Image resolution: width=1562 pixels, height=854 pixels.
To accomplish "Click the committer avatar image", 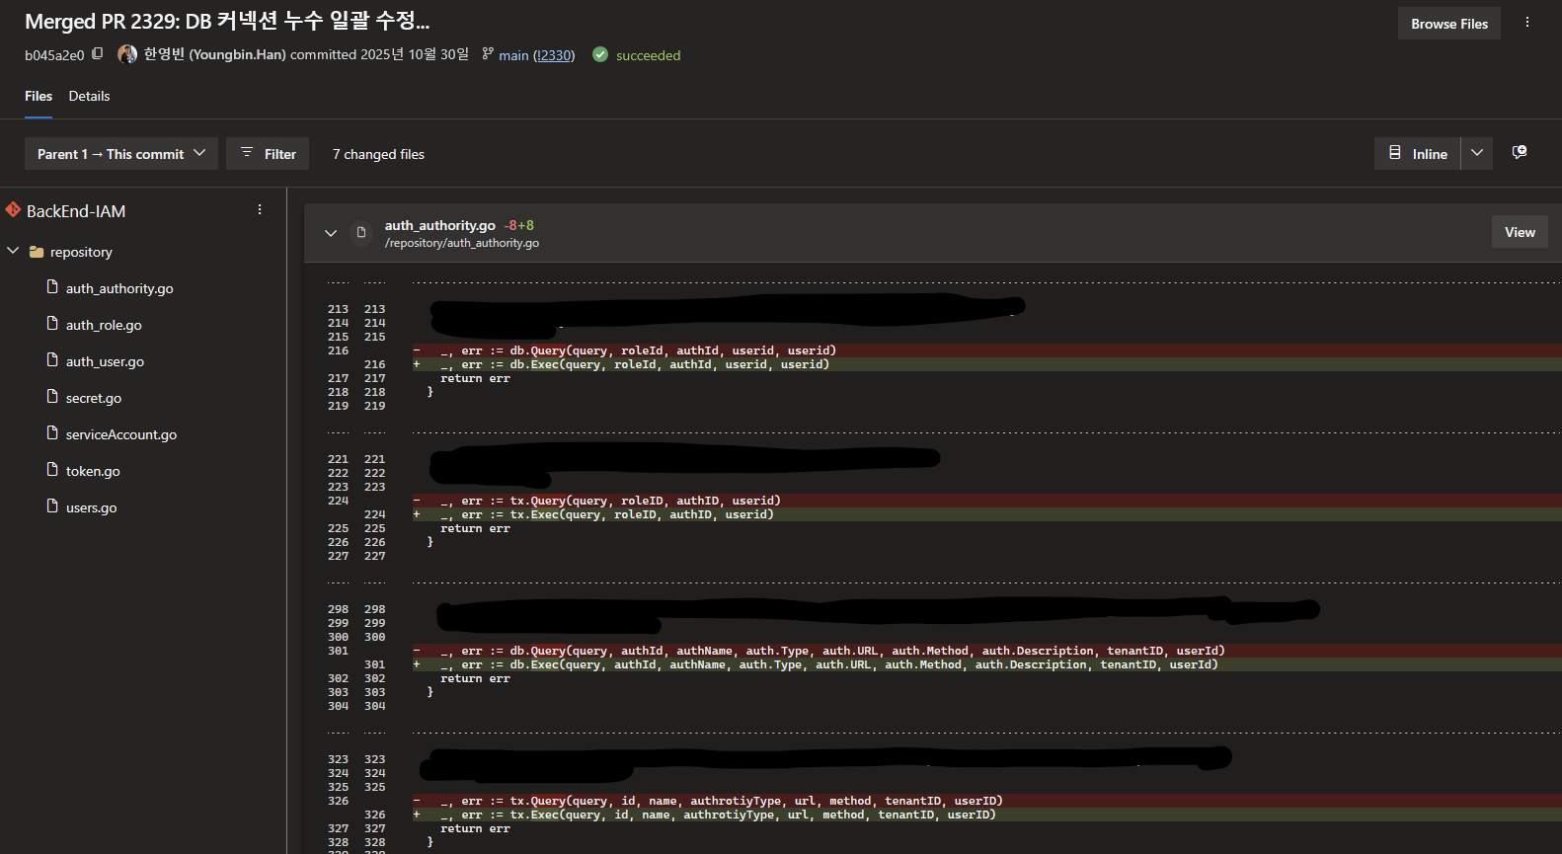I will [x=127, y=54].
